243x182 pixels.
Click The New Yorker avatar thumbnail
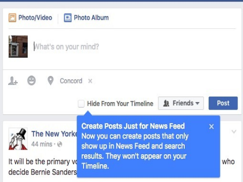coord(18,139)
